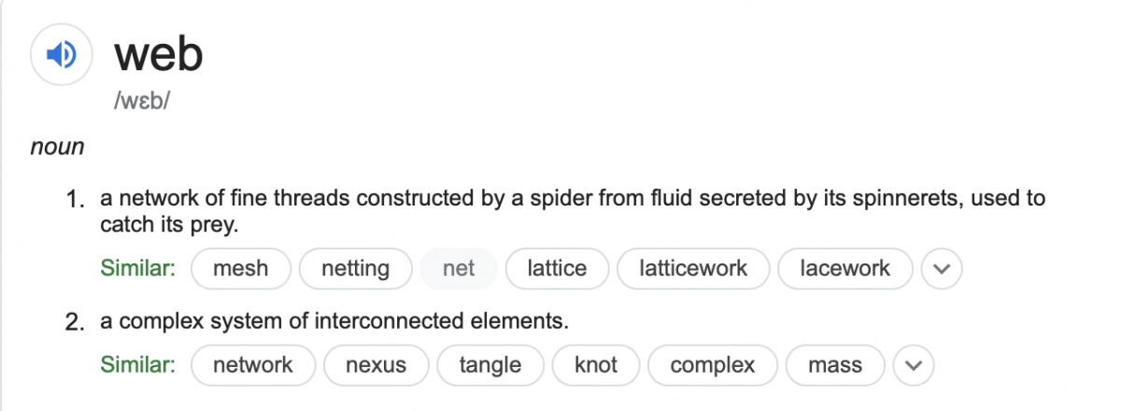The height and width of the screenshot is (411, 1121).
Task: Click the phonetic spelling /wɛb/
Action: point(141,100)
